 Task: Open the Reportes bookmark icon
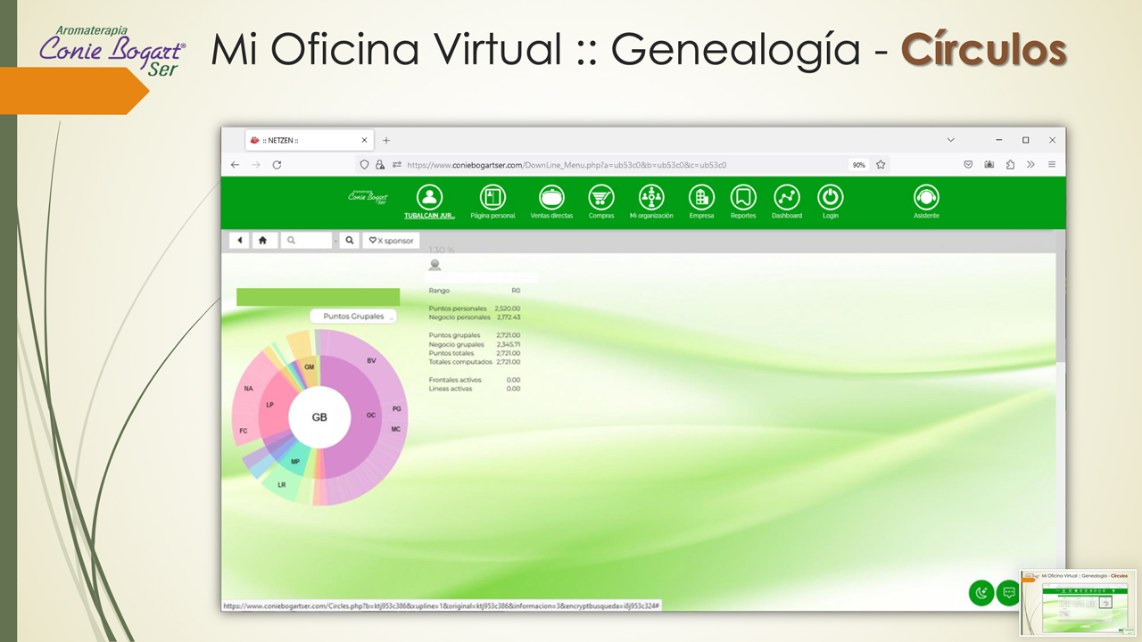pos(743,197)
